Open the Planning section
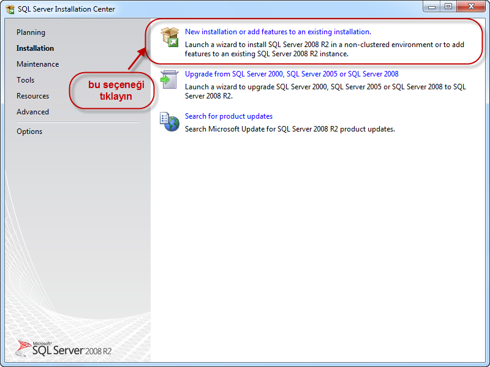Viewport: 490px width, 367px height. pyautogui.click(x=31, y=32)
